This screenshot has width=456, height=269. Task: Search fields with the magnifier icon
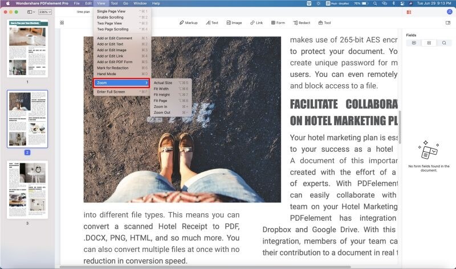pos(444,43)
